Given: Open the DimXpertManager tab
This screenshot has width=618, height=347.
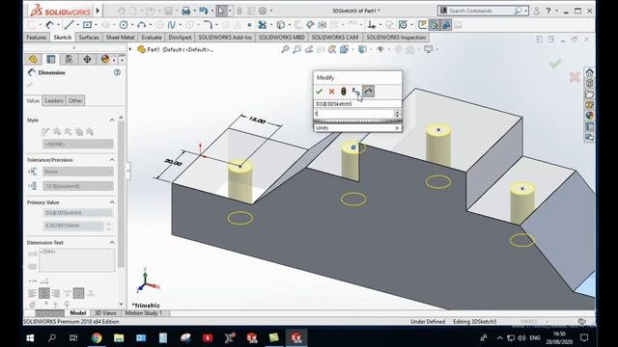Looking at the screenshot, I should [x=87, y=59].
